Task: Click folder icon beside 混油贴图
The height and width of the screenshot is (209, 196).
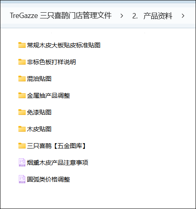Action: tap(22, 79)
